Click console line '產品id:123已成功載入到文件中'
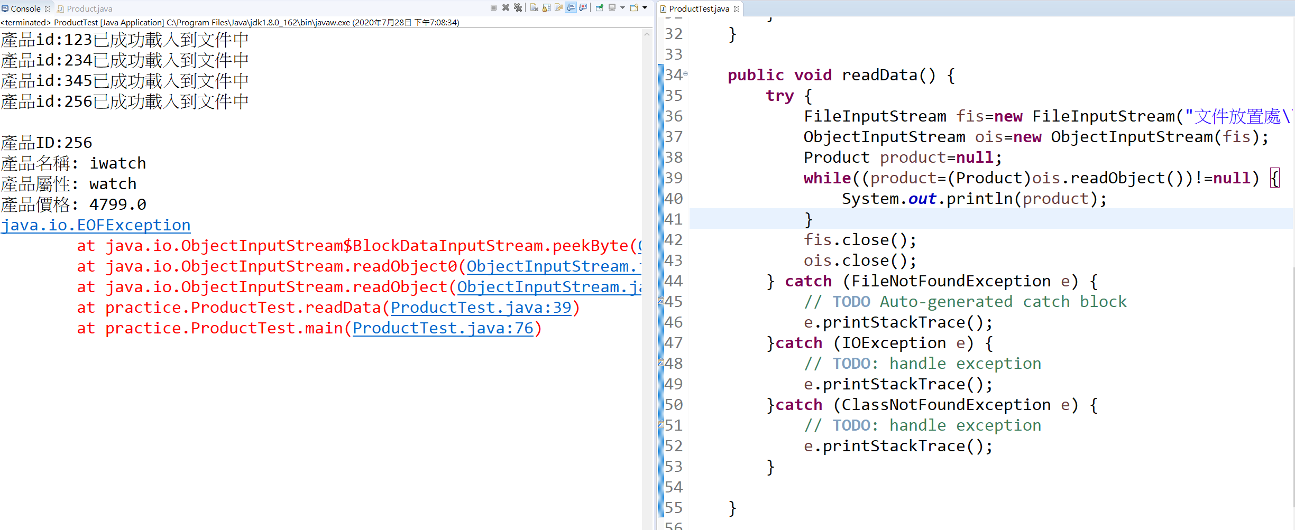The width and height of the screenshot is (1295, 530). (x=125, y=40)
